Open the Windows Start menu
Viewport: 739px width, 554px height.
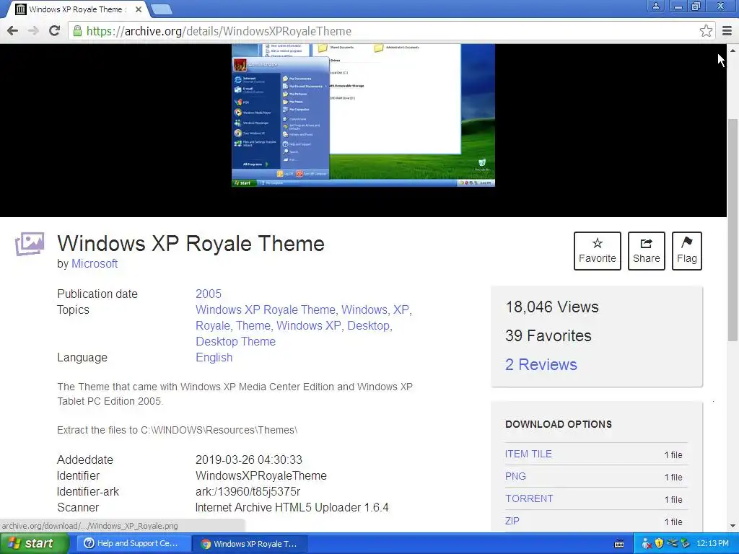(x=34, y=544)
